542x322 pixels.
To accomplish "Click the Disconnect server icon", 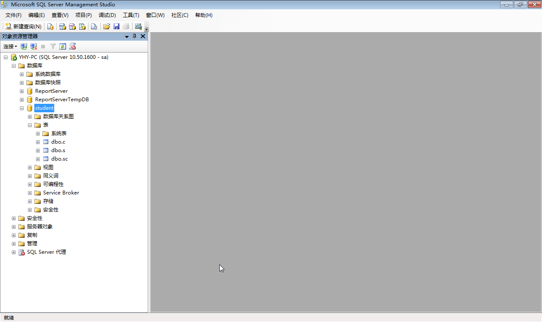I will [33, 46].
